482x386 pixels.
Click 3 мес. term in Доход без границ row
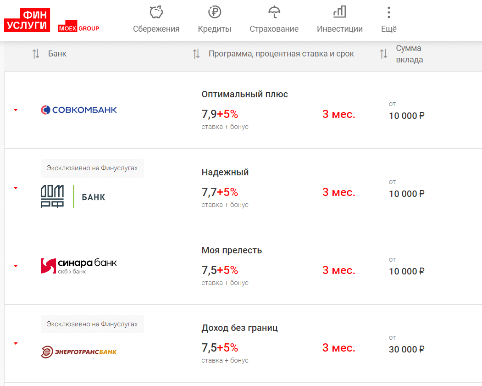pyautogui.click(x=339, y=348)
